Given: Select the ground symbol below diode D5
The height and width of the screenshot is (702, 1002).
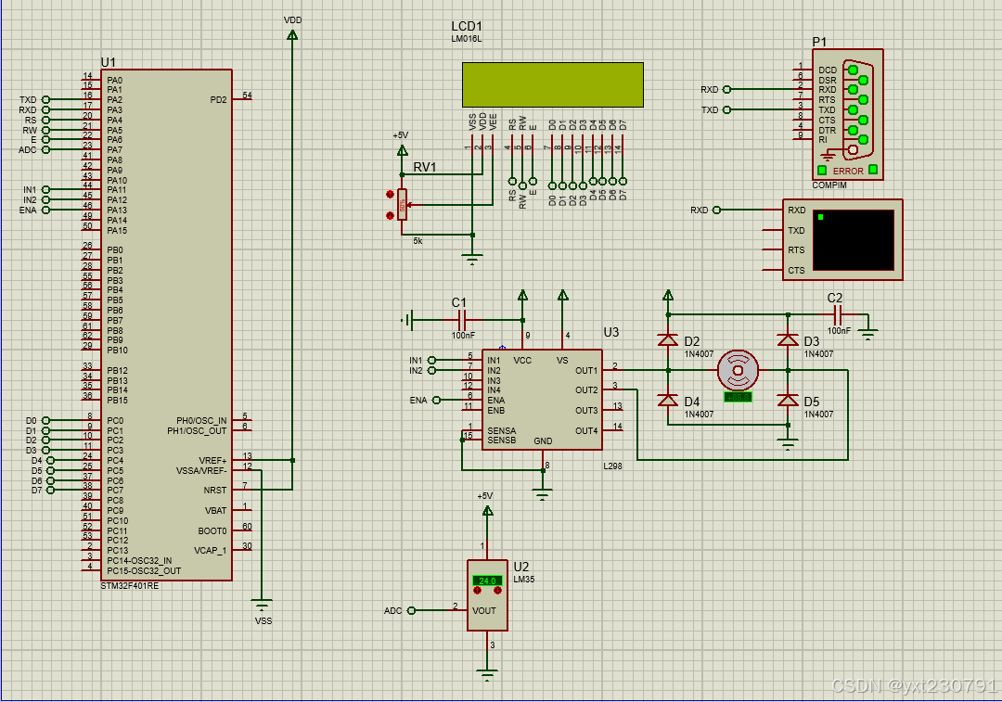Looking at the screenshot, I should coord(788,444).
